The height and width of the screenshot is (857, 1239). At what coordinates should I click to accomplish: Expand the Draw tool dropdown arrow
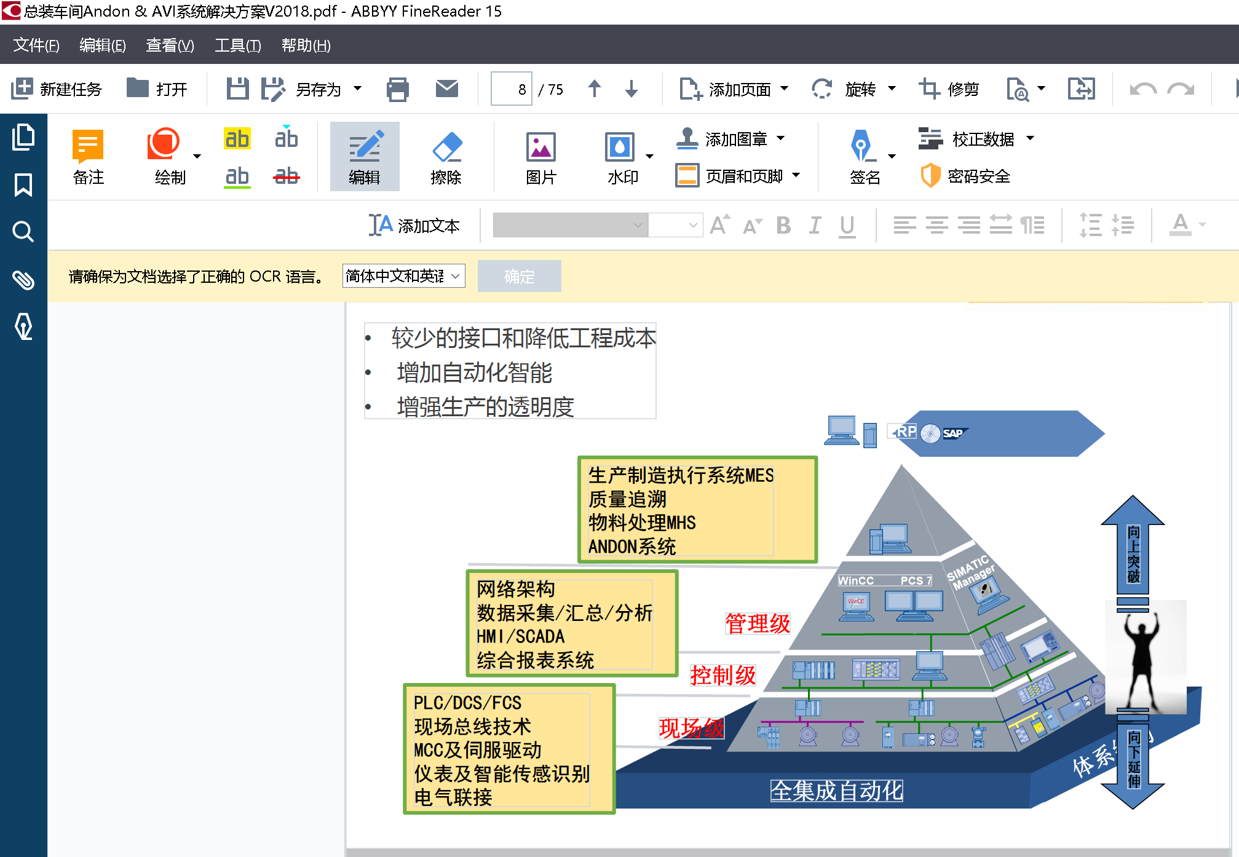(197, 156)
